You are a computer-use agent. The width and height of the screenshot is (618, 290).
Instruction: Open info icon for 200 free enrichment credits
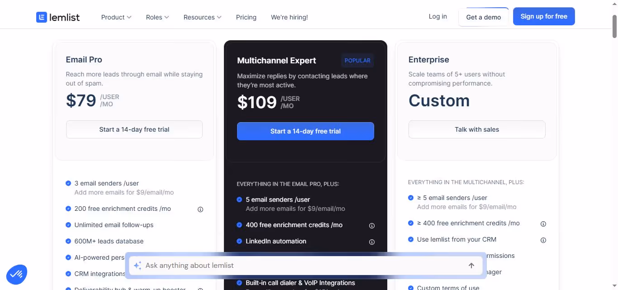point(200,209)
